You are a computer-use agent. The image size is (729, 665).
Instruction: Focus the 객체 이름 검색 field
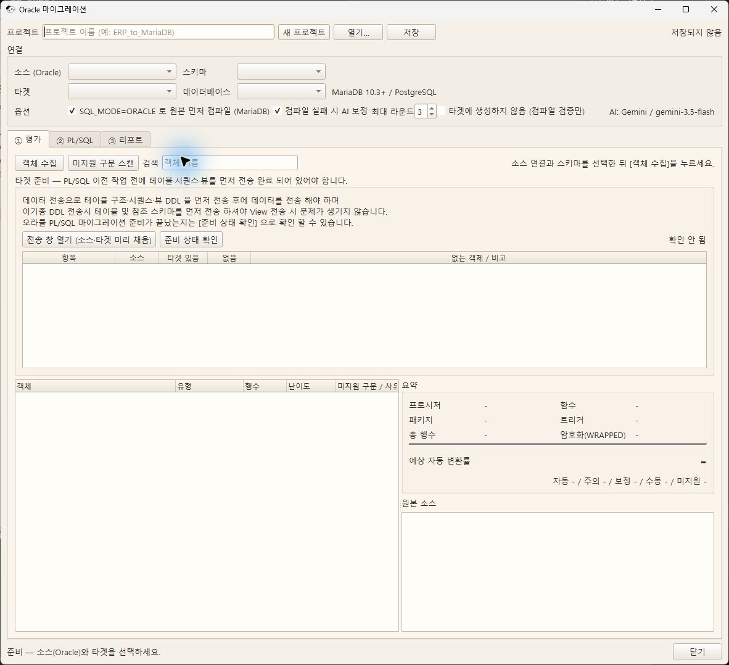(229, 163)
